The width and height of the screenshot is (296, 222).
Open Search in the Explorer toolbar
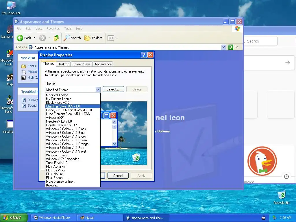pos(72,38)
